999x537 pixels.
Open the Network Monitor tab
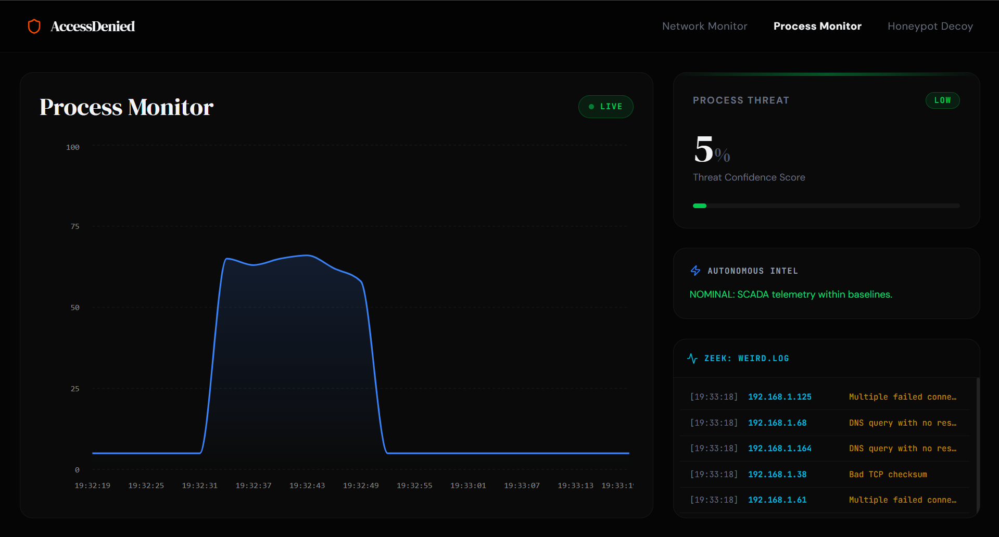tap(704, 26)
